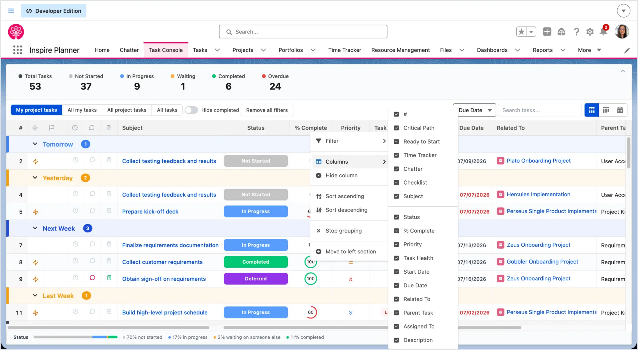This screenshot has height=350, width=638.
Task: Open the red chatter bubble on row 9
Action: click(92, 278)
